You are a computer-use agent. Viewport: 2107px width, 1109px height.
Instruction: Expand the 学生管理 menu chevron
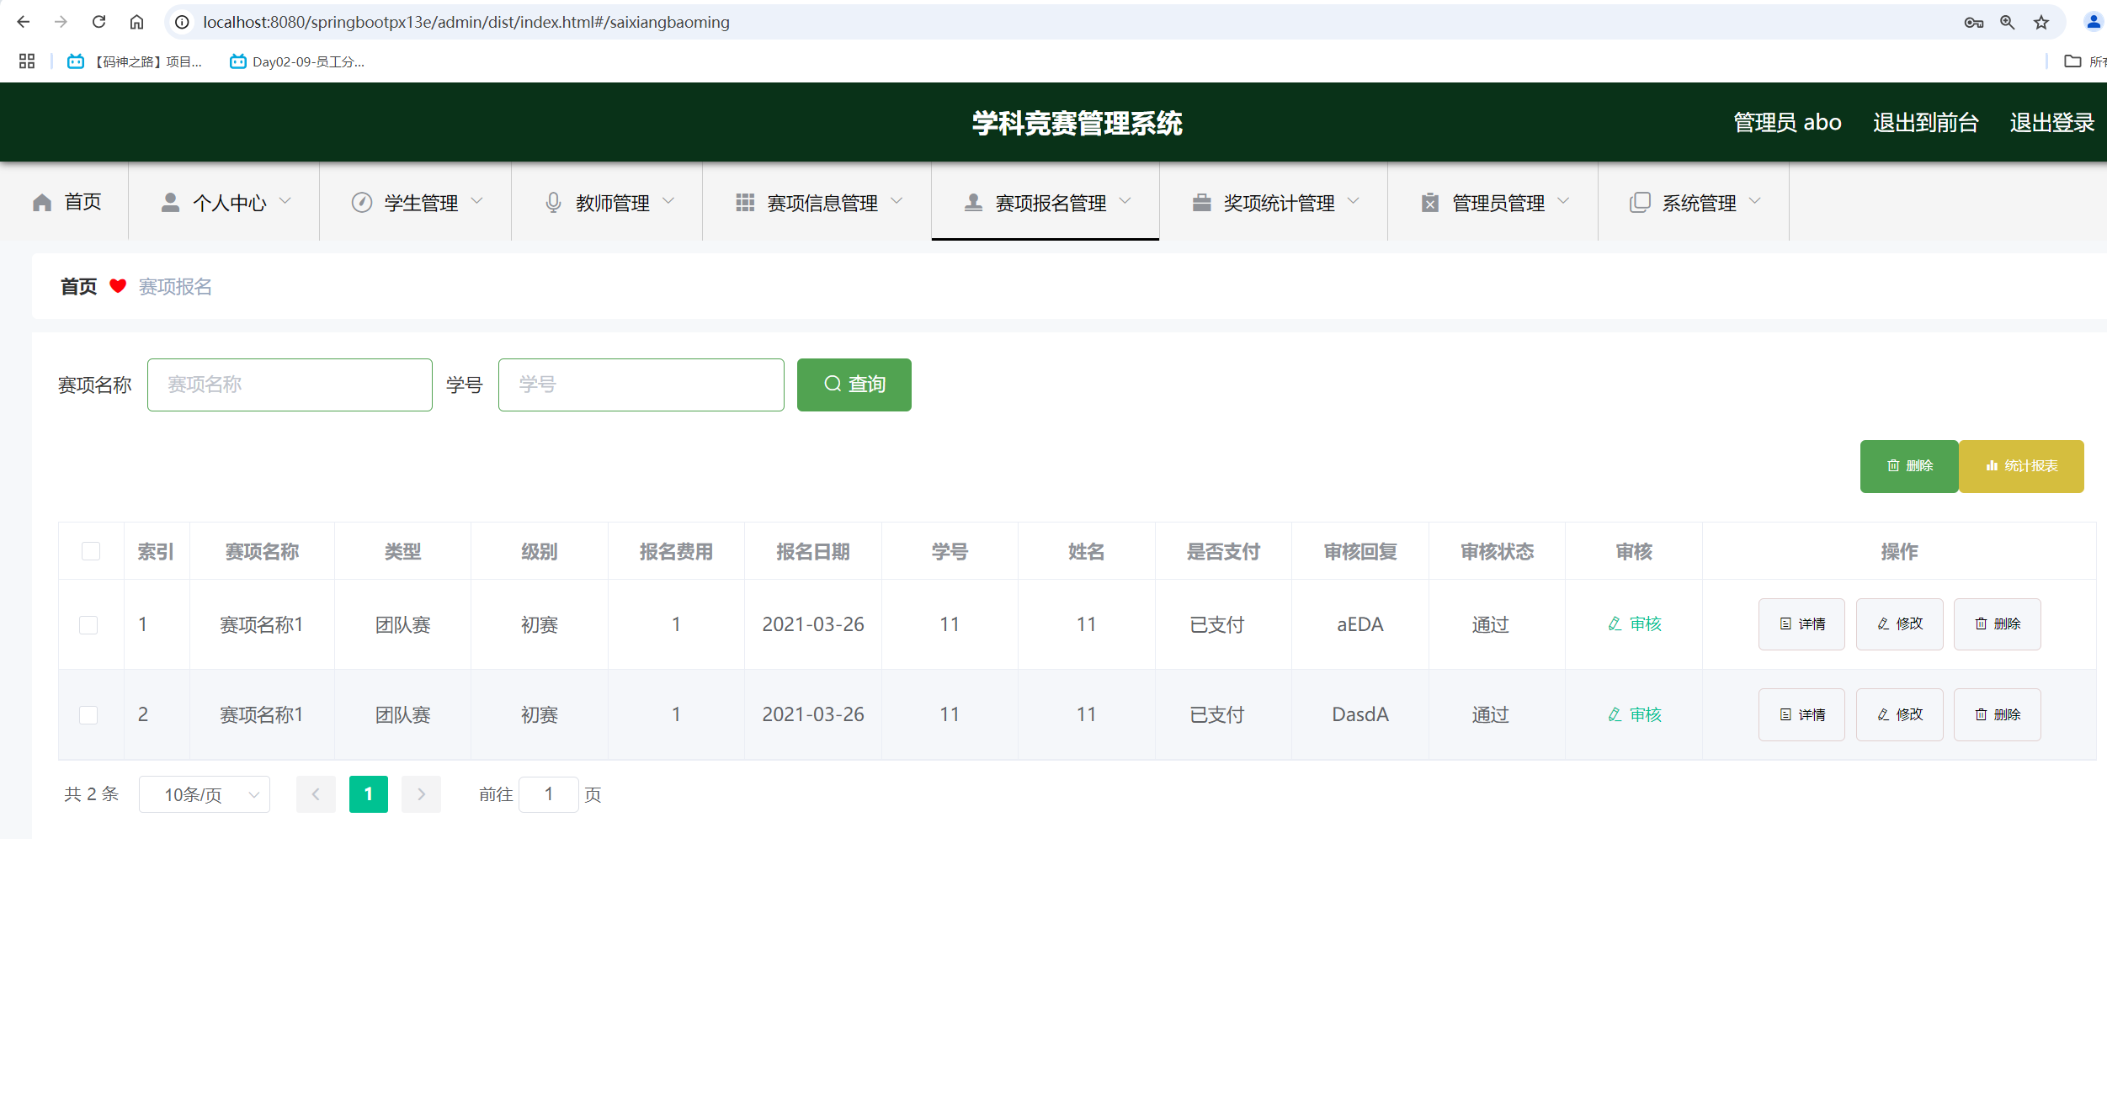point(477,201)
